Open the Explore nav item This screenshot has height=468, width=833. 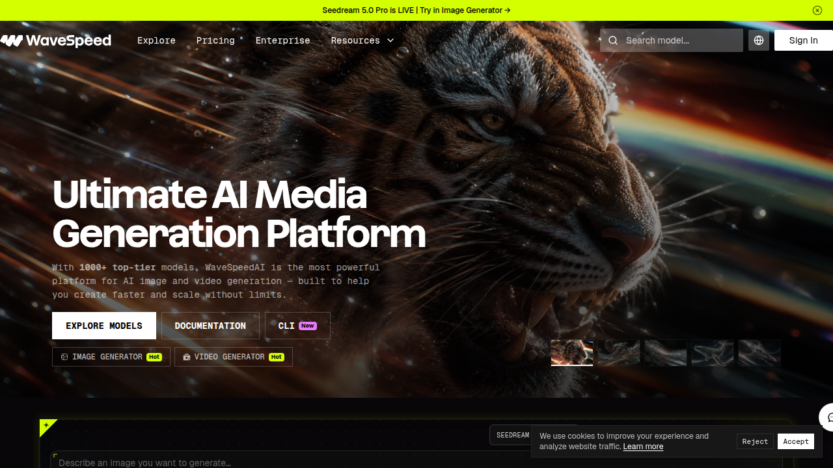156,40
